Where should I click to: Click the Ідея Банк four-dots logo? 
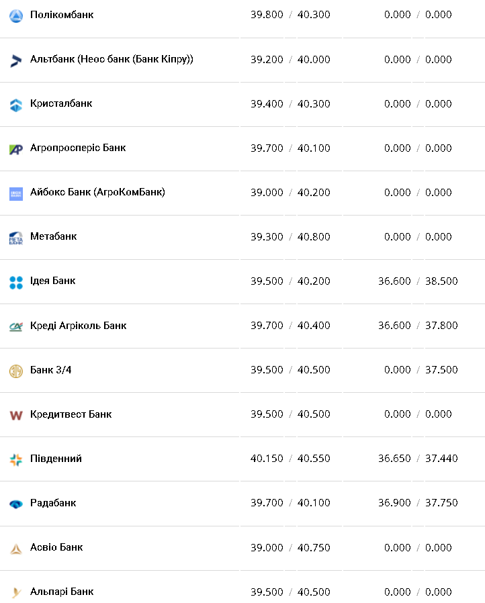[16, 282]
